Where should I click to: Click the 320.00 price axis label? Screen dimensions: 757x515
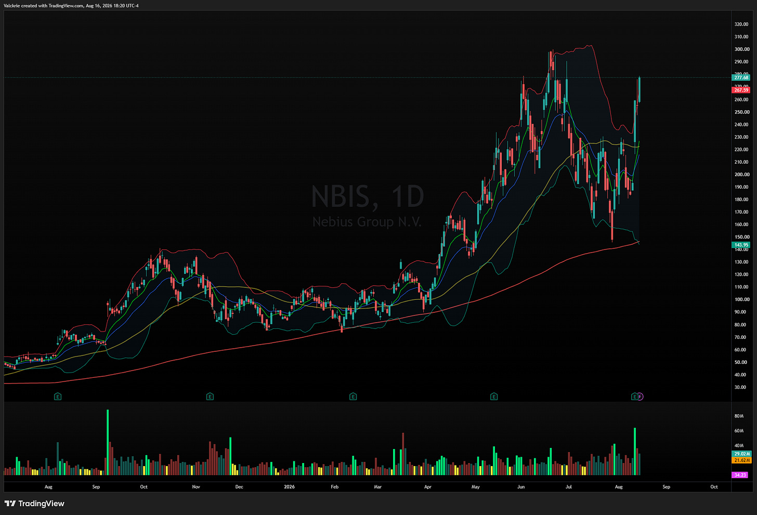pos(741,24)
